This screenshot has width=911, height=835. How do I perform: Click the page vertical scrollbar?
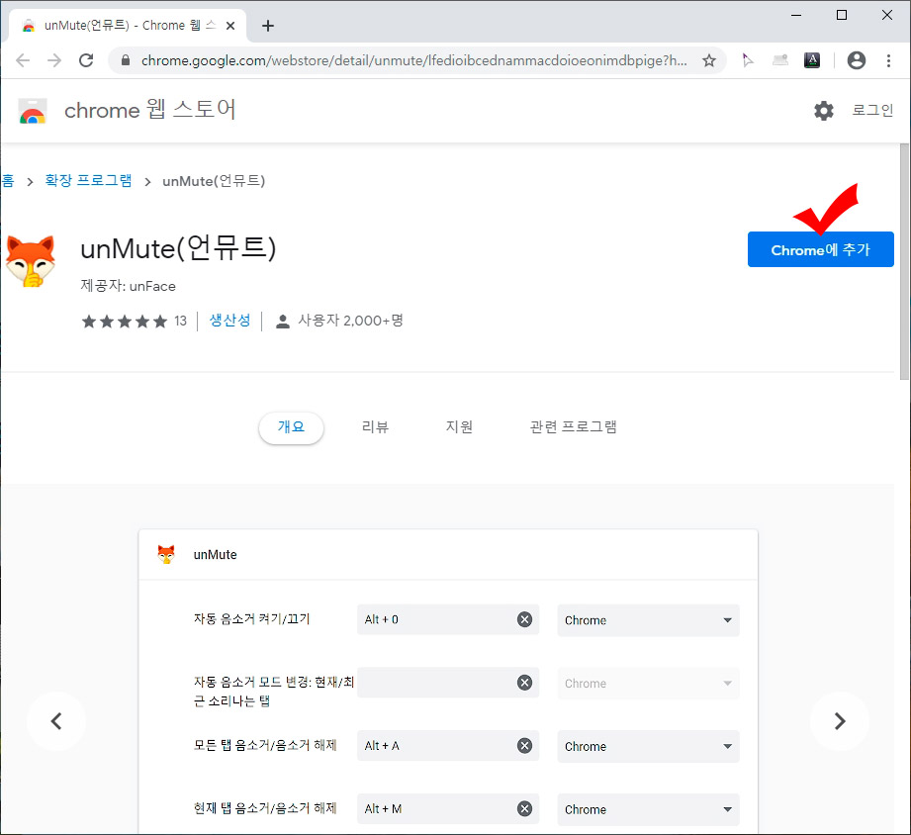(904, 261)
